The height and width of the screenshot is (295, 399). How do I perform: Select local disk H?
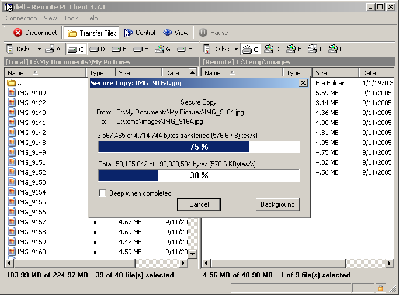(x=185, y=49)
